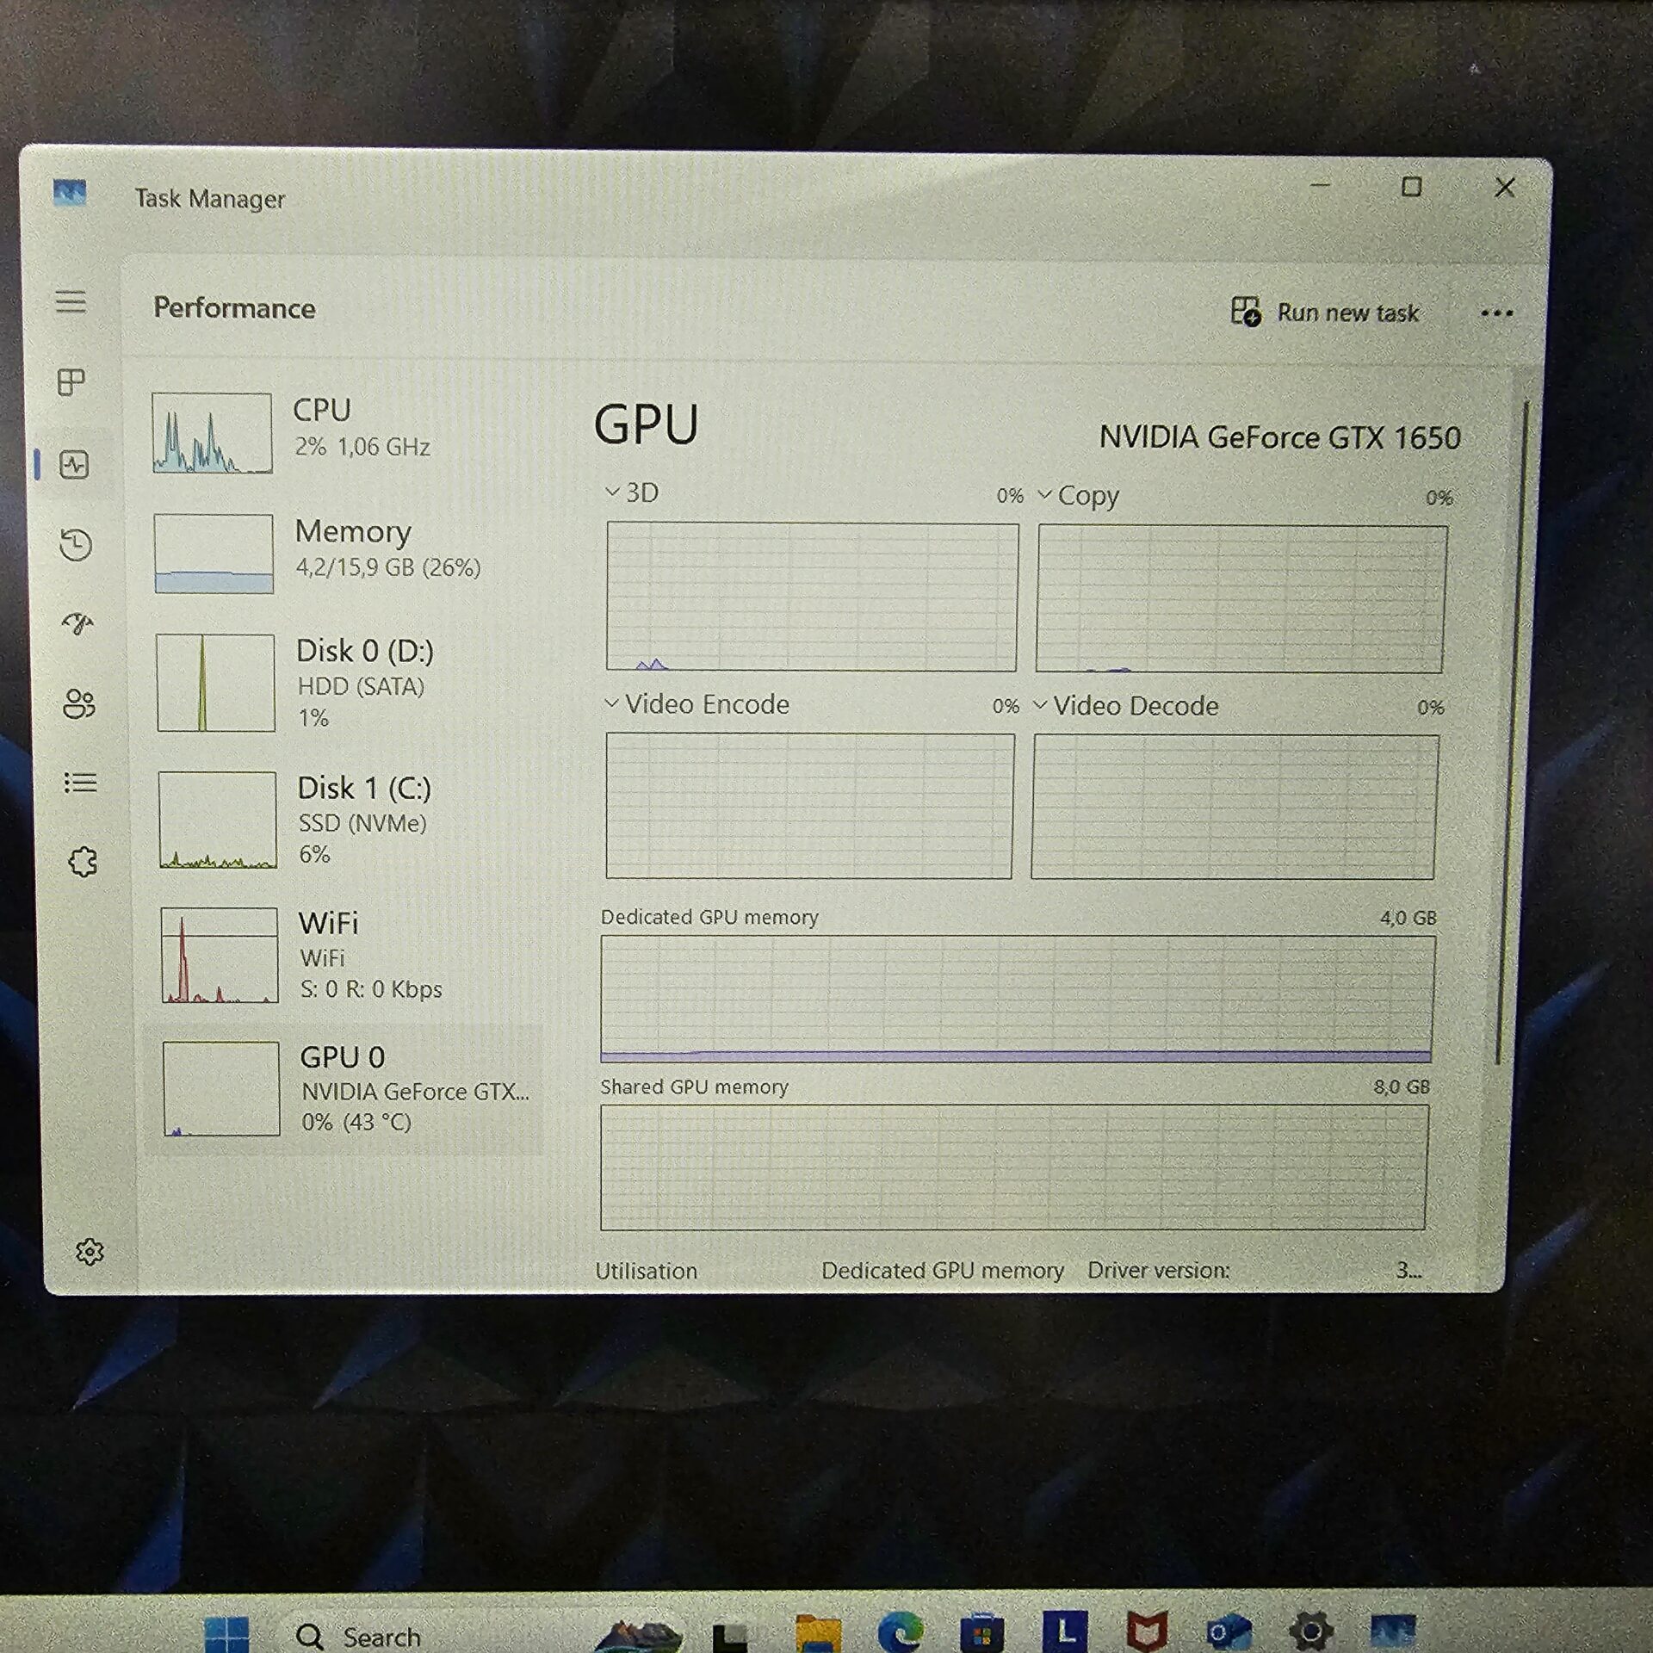Click the 'HDD (SATA)' label

361,686
